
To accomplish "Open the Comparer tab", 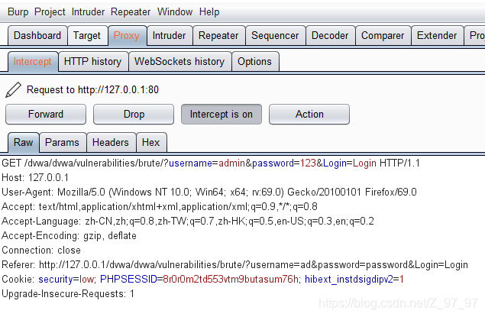I will 383,36.
